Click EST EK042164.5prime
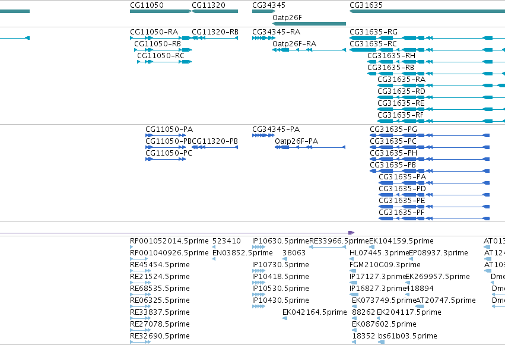 315,313
